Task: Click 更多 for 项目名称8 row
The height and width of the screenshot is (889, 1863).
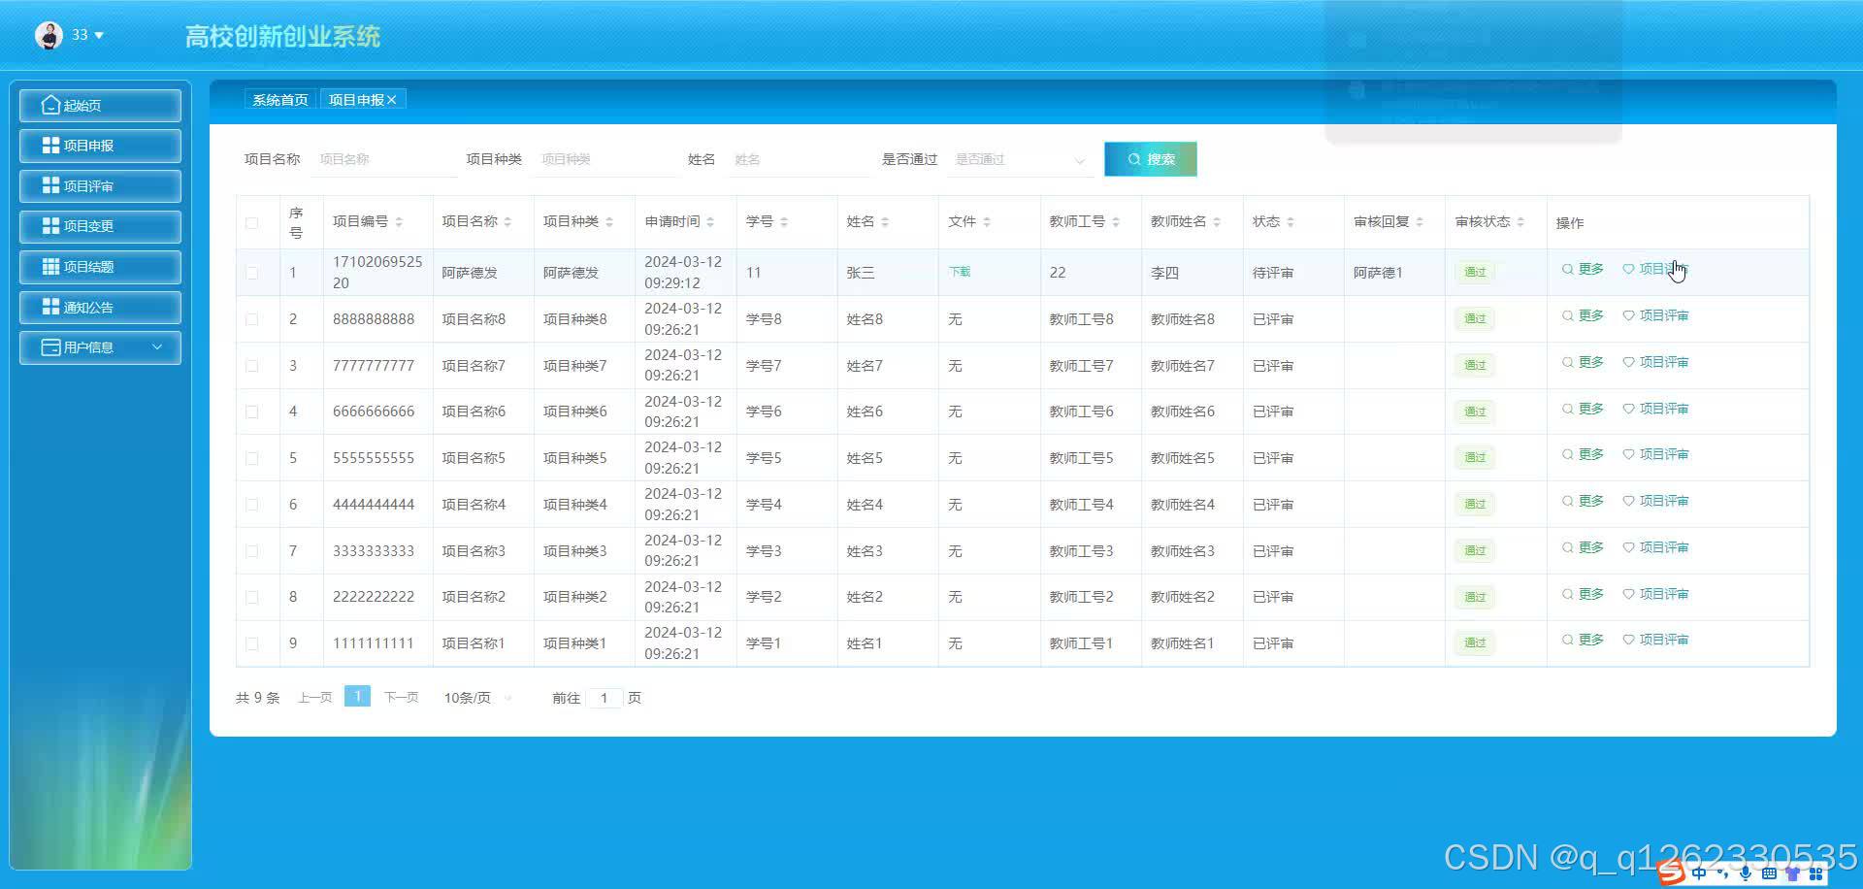Action: 1583,315
